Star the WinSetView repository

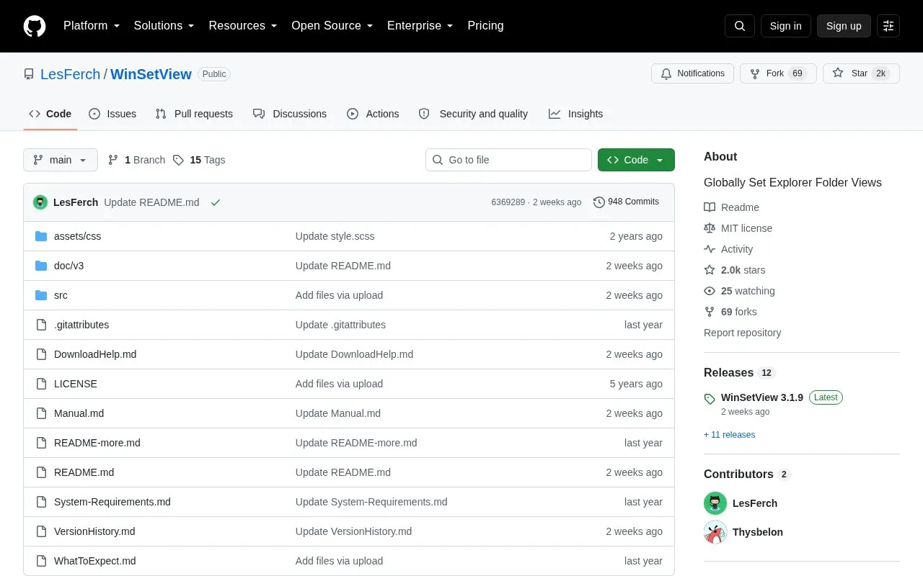point(861,73)
